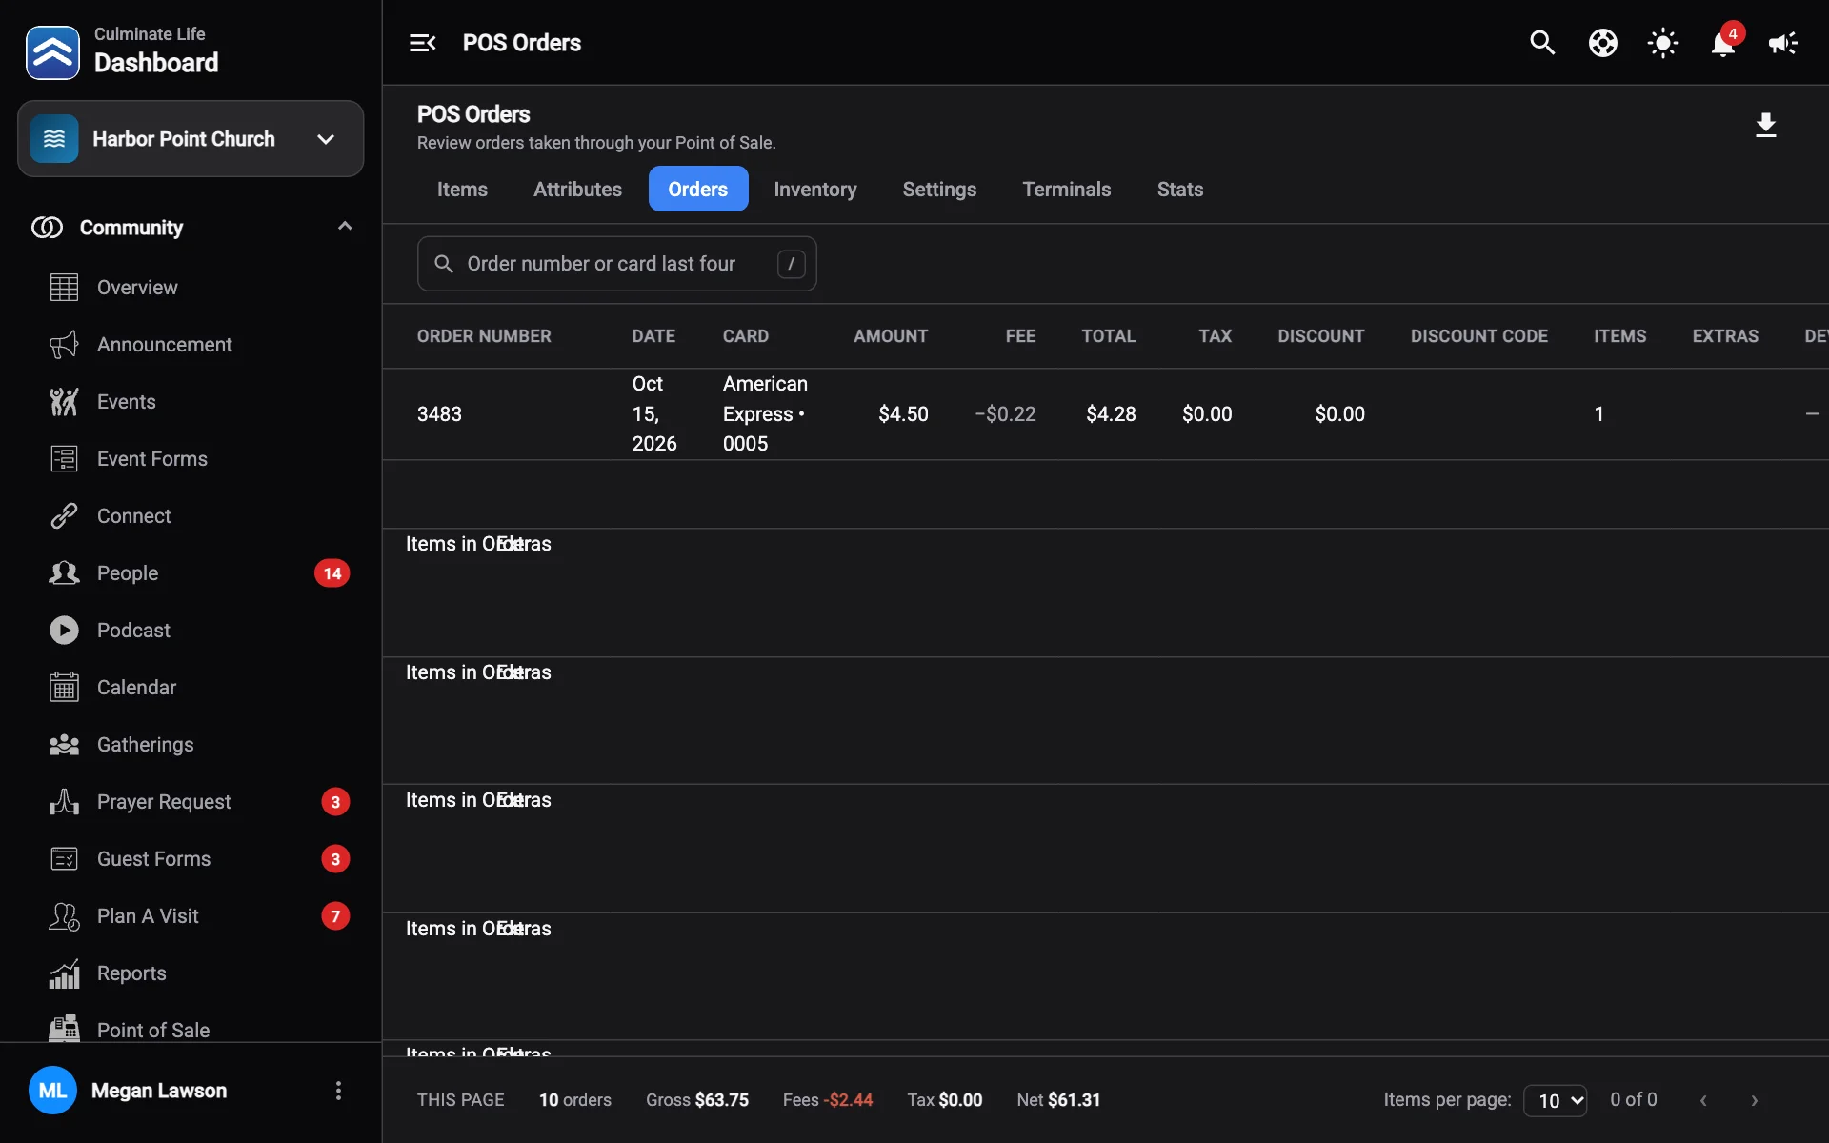1829x1143 pixels.
Task: Toggle light theme sun icon
Action: pos(1662,43)
